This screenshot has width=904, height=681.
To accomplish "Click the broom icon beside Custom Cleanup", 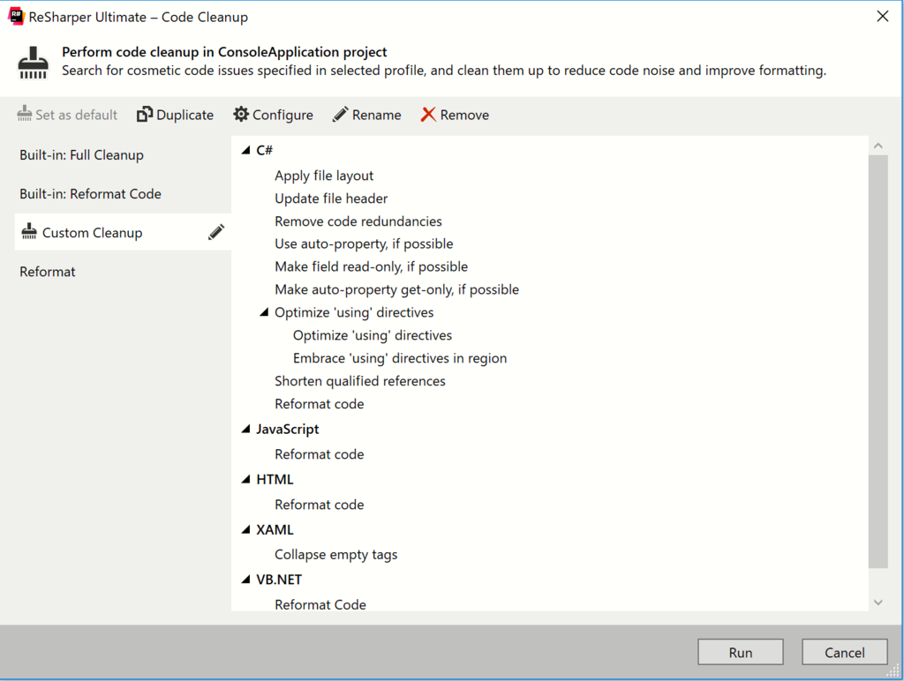I will pyautogui.click(x=29, y=231).
